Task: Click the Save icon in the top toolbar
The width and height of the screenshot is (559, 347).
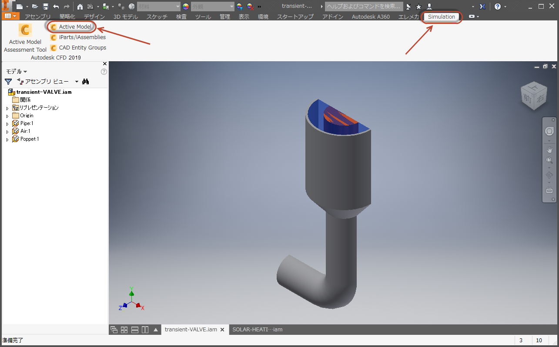Action: click(45, 7)
